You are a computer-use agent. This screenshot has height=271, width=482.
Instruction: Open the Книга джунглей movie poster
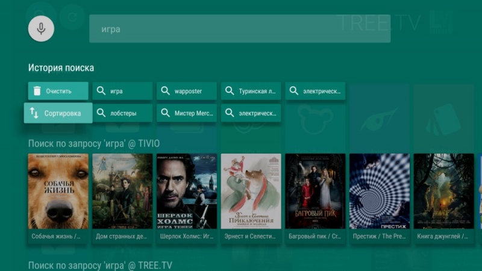coord(443,191)
